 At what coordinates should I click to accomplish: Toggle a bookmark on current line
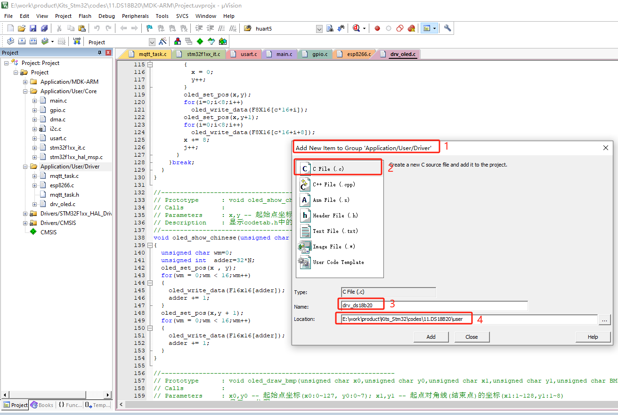coord(149,28)
